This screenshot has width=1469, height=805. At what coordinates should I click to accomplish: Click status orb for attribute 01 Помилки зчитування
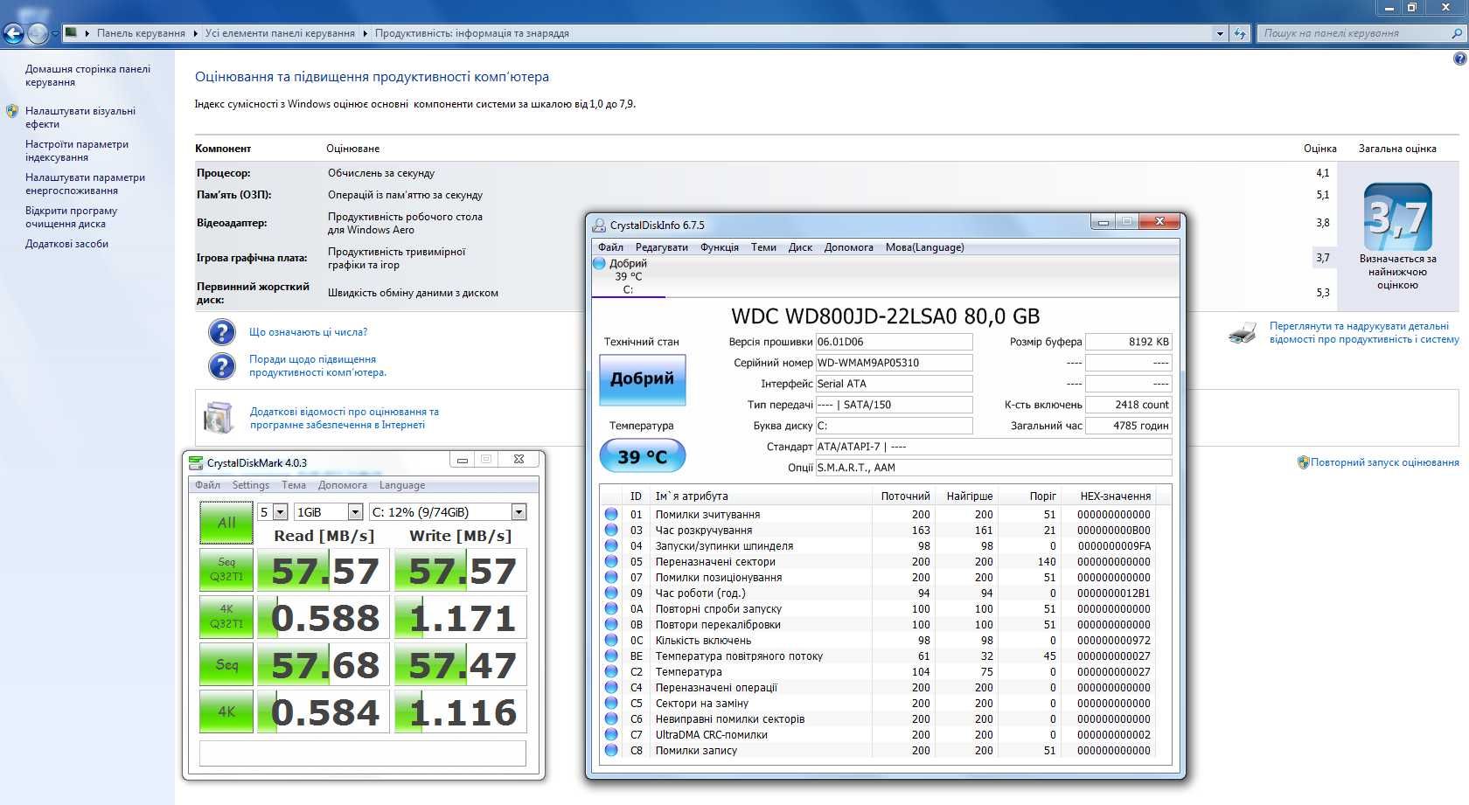[611, 514]
